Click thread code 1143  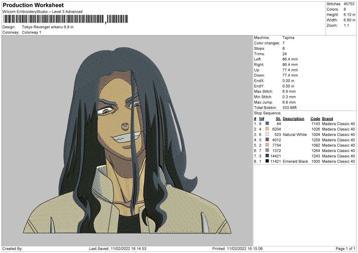click(x=316, y=124)
